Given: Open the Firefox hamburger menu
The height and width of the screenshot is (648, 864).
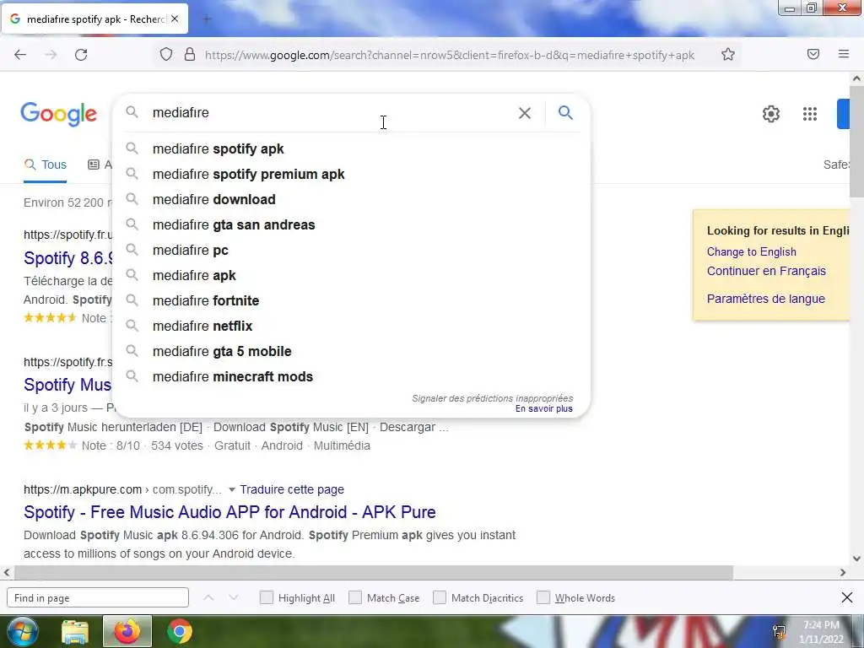Looking at the screenshot, I should 843,54.
